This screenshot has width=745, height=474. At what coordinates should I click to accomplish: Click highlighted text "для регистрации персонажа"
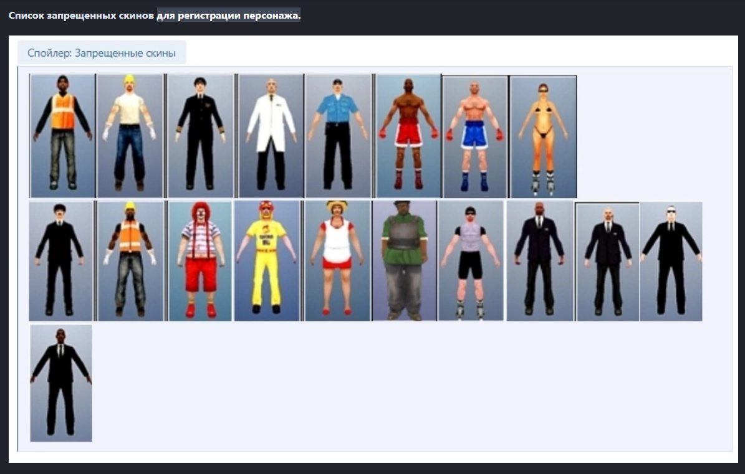(229, 15)
